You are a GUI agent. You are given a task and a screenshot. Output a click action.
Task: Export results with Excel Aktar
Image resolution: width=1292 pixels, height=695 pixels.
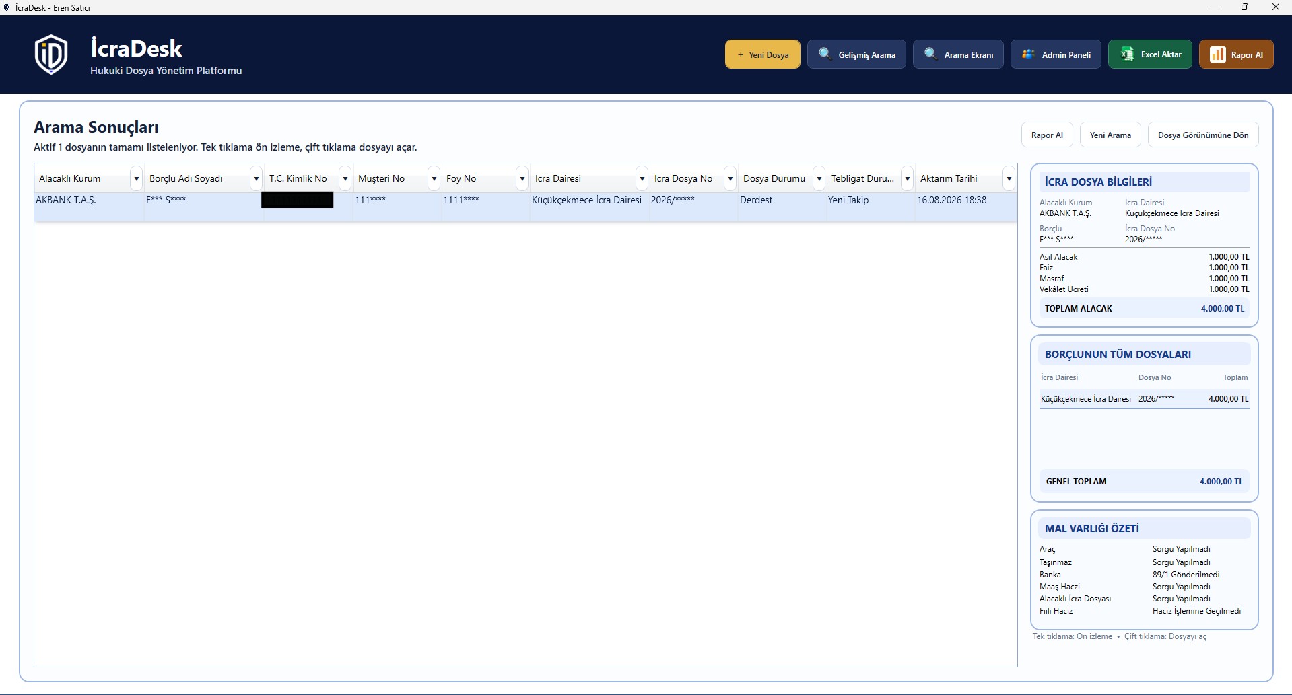click(x=1150, y=54)
